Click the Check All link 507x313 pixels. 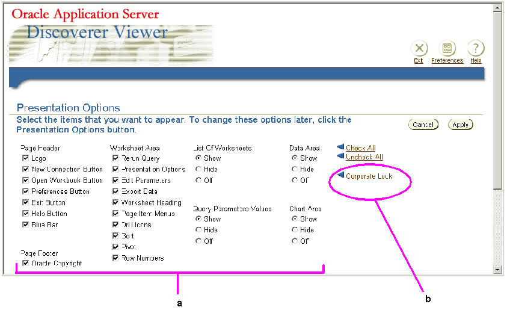360,148
